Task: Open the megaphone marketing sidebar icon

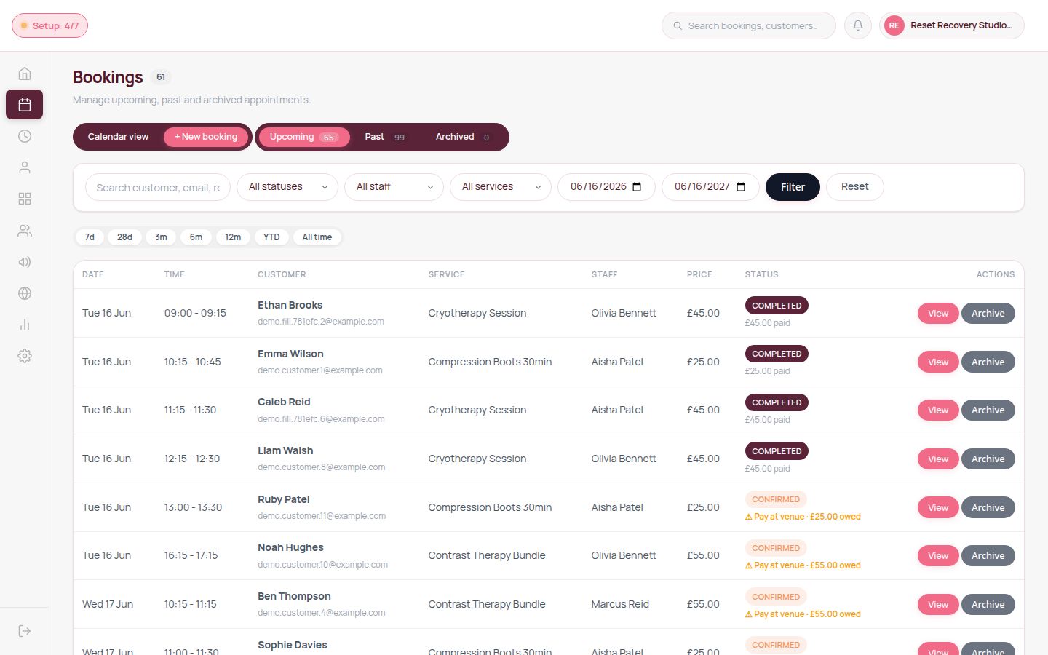Action: click(x=25, y=262)
